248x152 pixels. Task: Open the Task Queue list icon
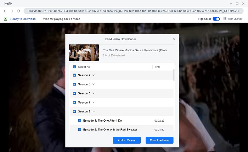click(x=225, y=19)
